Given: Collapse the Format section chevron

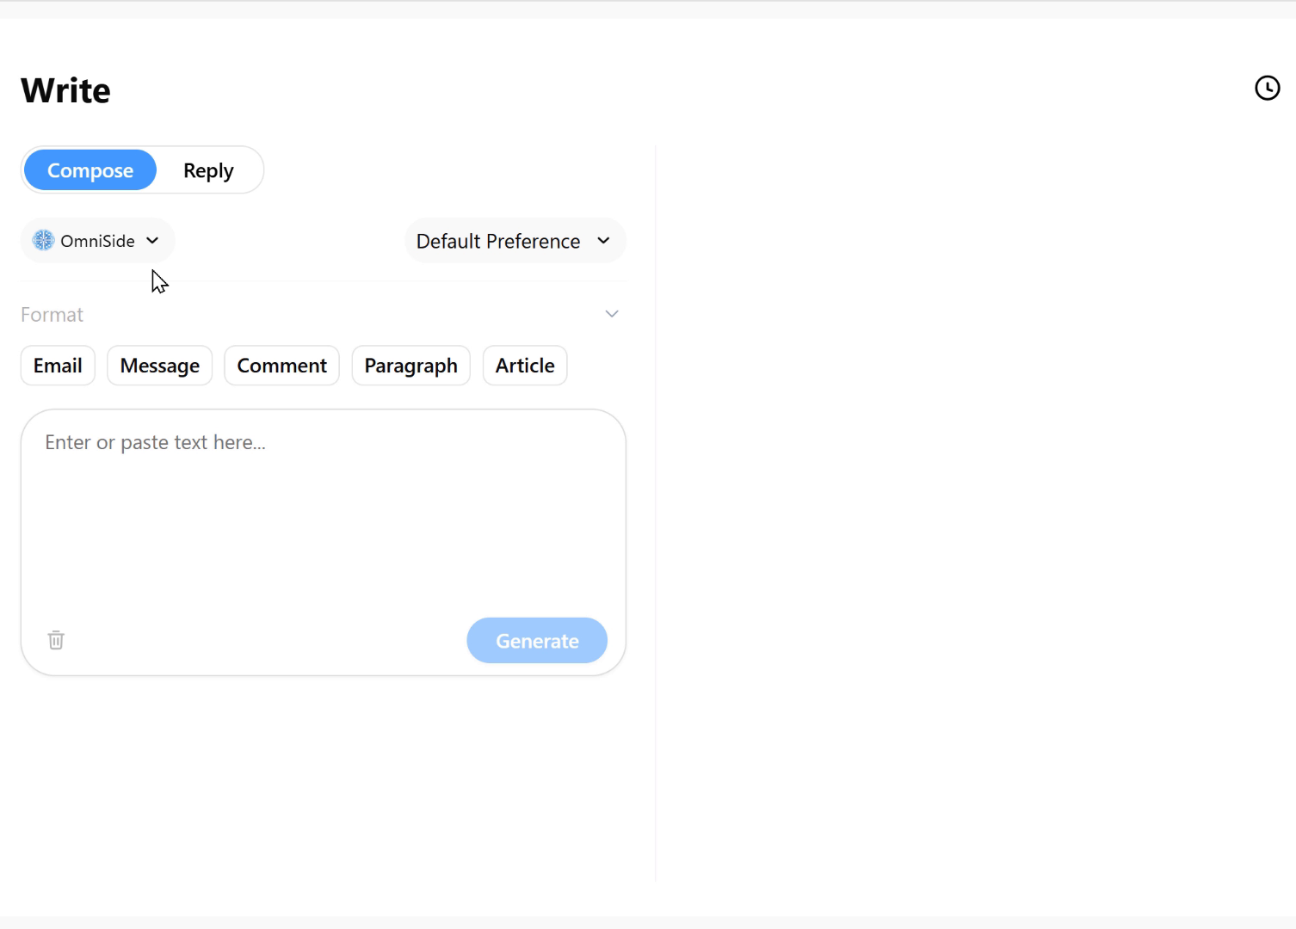Looking at the screenshot, I should [x=612, y=314].
